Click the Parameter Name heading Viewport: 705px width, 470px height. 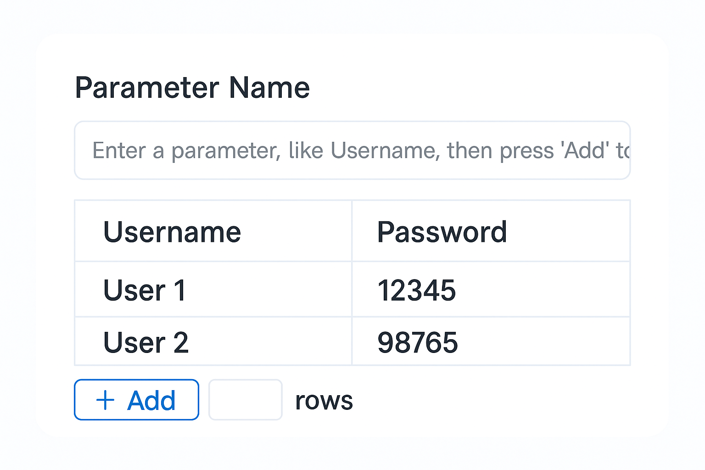(193, 87)
